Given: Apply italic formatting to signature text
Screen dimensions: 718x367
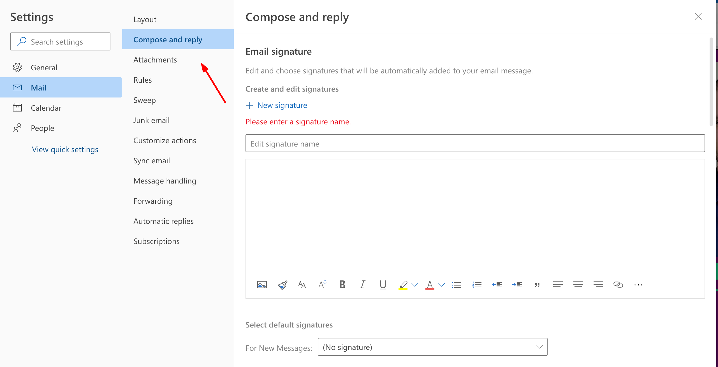Looking at the screenshot, I should coord(362,285).
